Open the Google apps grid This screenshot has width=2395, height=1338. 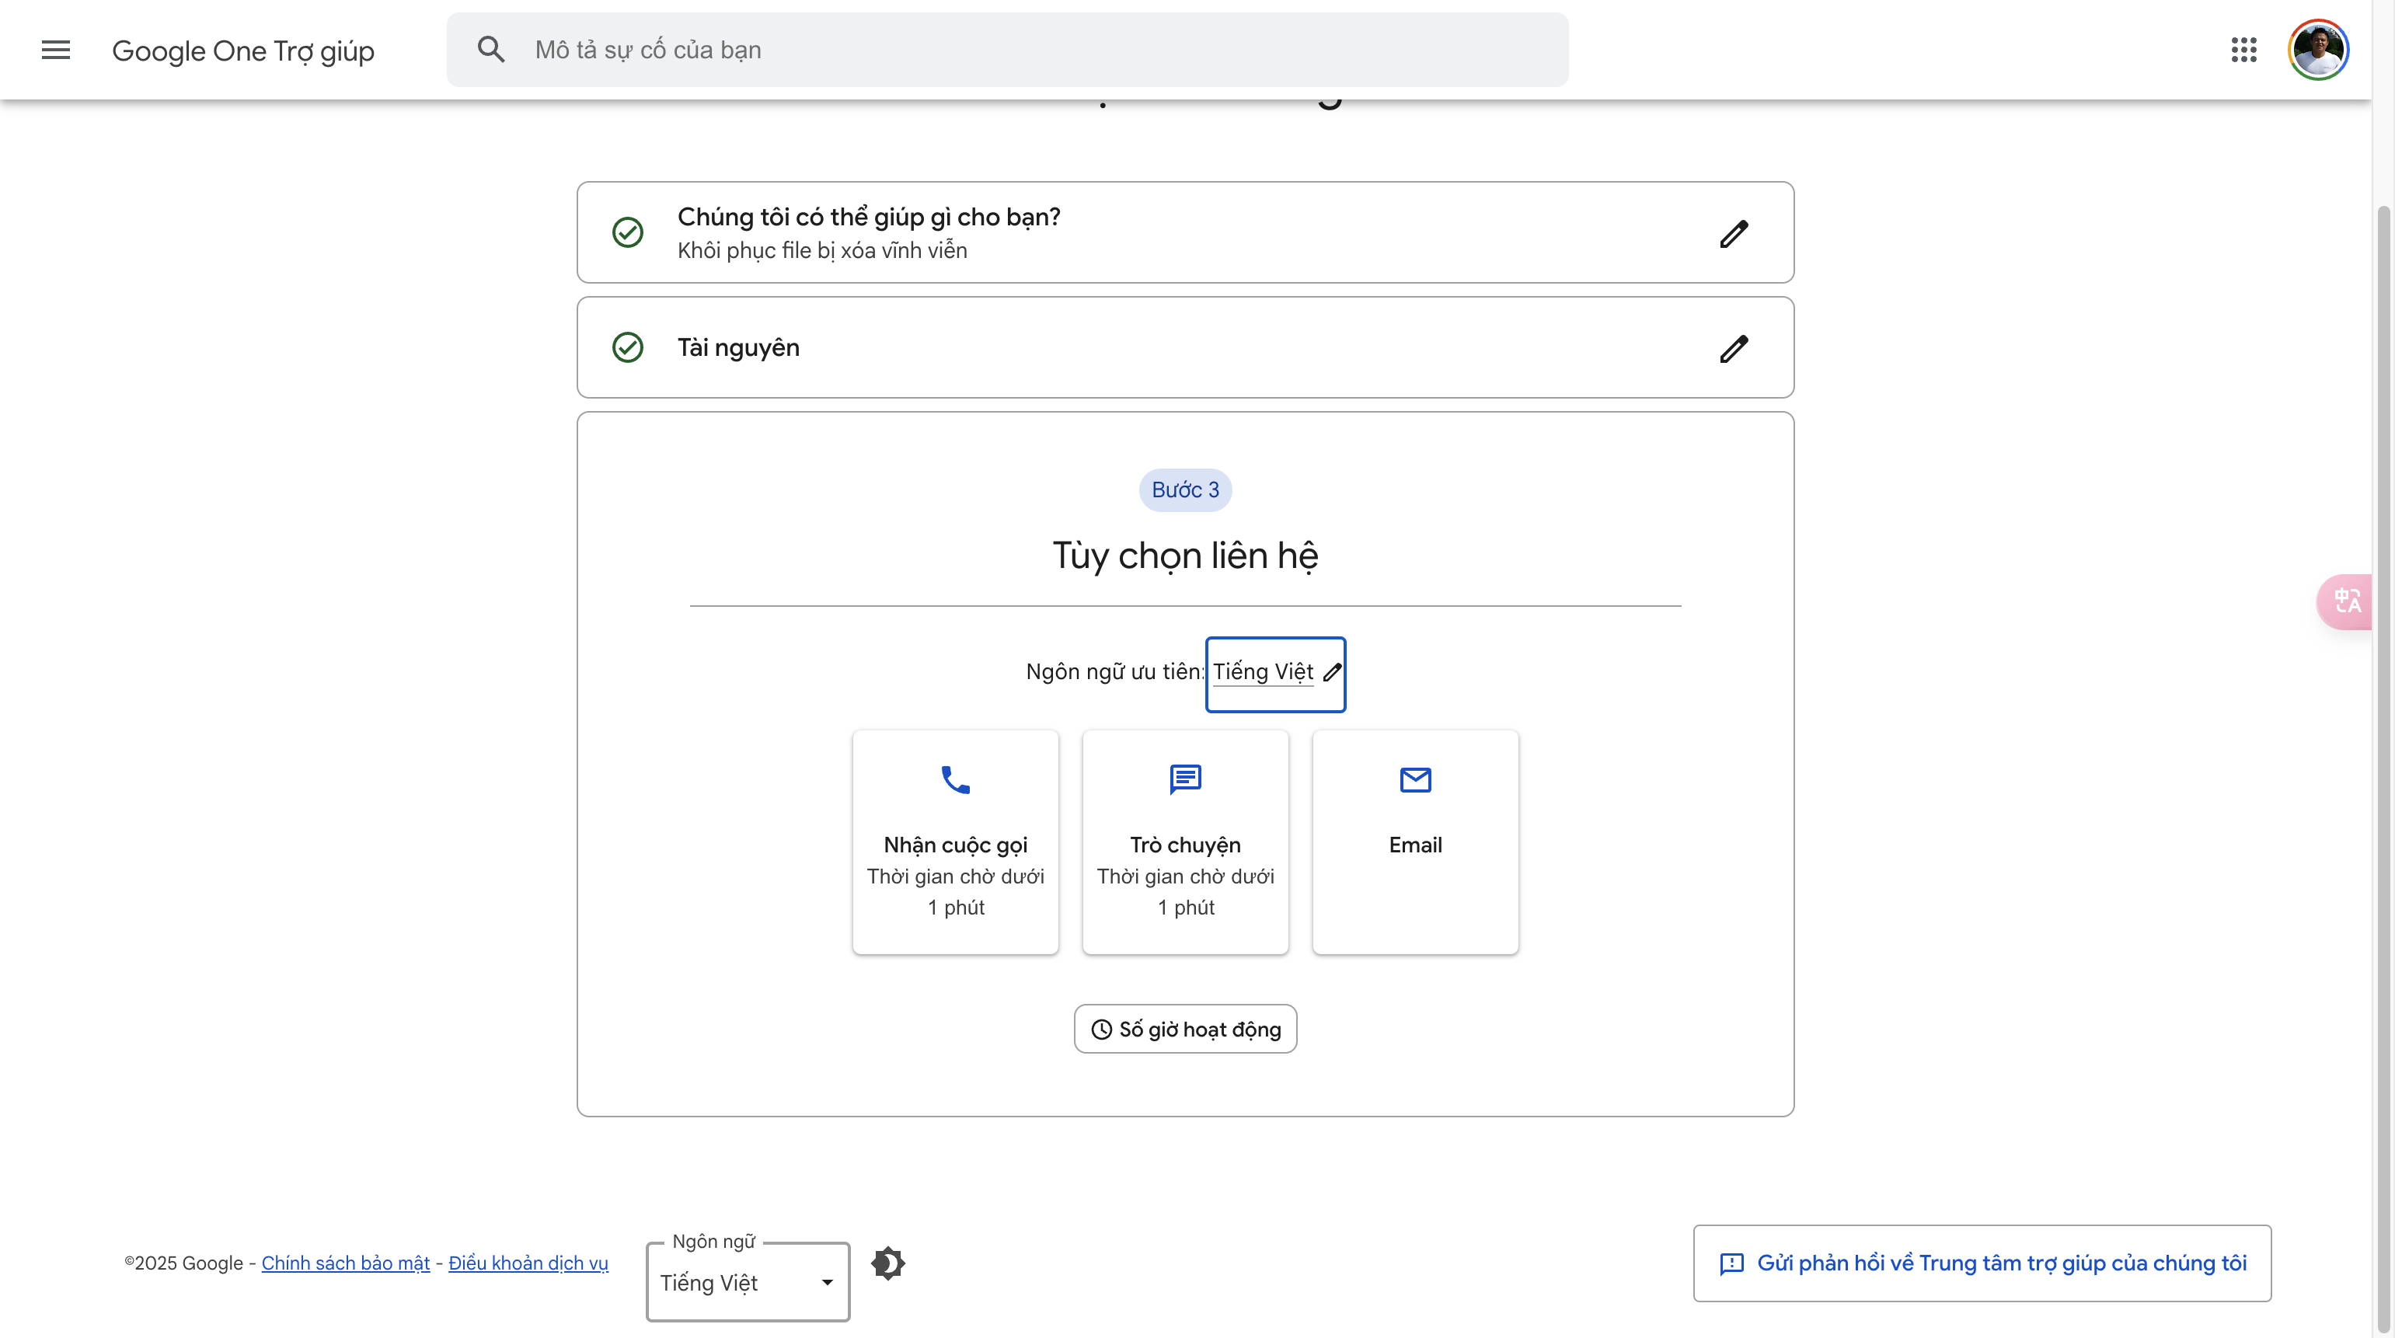click(x=2243, y=51)
